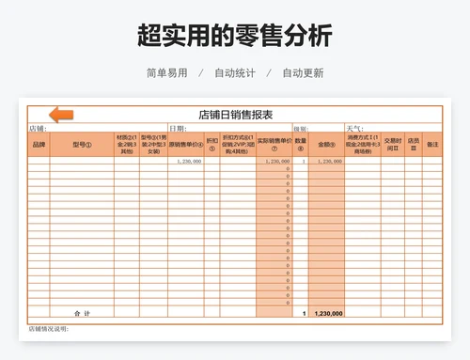The height and width of the screenshot is (360, 470).
Task: Select the 原销售单价④ column header
Action: point(186,145)
